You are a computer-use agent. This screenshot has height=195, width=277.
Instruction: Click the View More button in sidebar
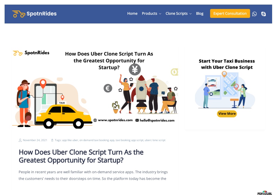click(227, 114)
